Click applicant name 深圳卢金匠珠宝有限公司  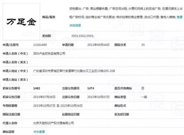click(x=49, y=53)
